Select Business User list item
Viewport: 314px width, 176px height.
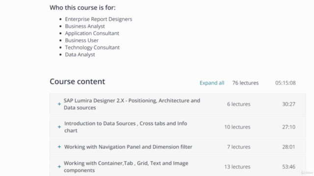pyautogui.click(x=82, y=40)
